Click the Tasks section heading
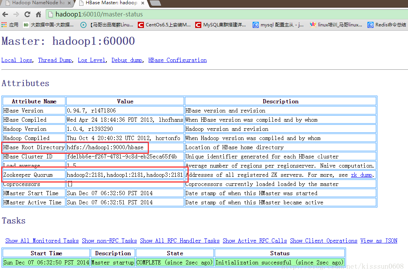Viewport: 408px width, 274px height. (14, 221)
